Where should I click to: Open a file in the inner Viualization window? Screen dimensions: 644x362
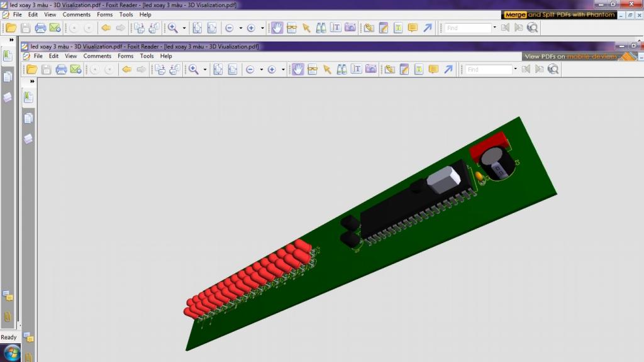(31, 69)
